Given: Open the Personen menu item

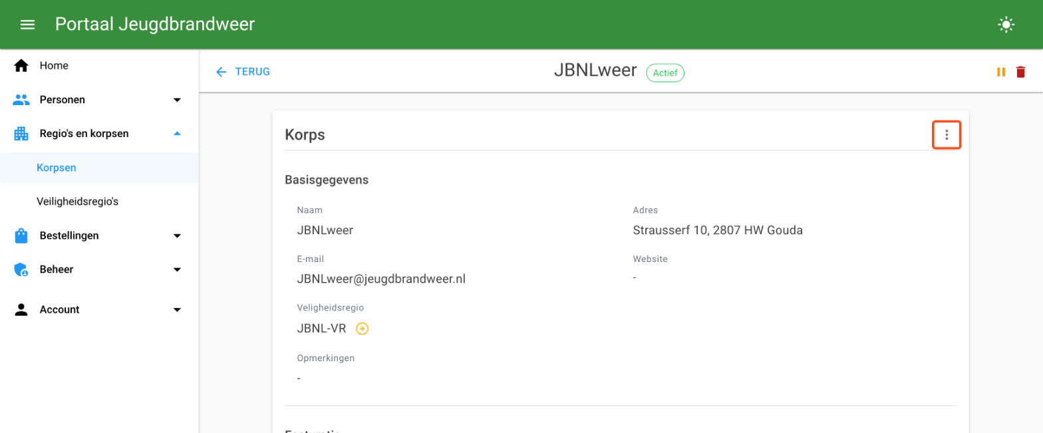Looking at the screenshot, I should (100, 100).
